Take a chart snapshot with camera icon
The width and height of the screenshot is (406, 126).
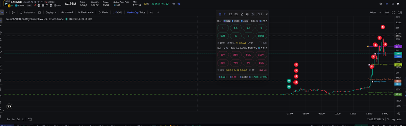click(x=400, y=12)
